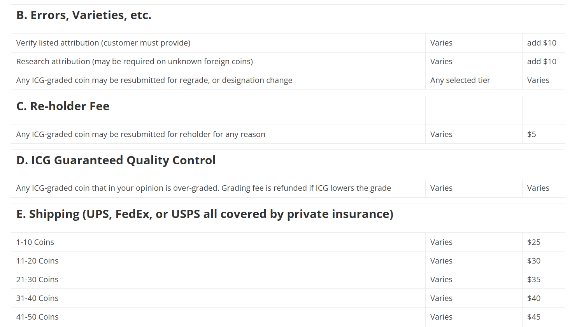The height and width of the screenshot is (327, 584).
Task: Click the 'add $10' fee for verify attribution
Action: coord(542,43)
